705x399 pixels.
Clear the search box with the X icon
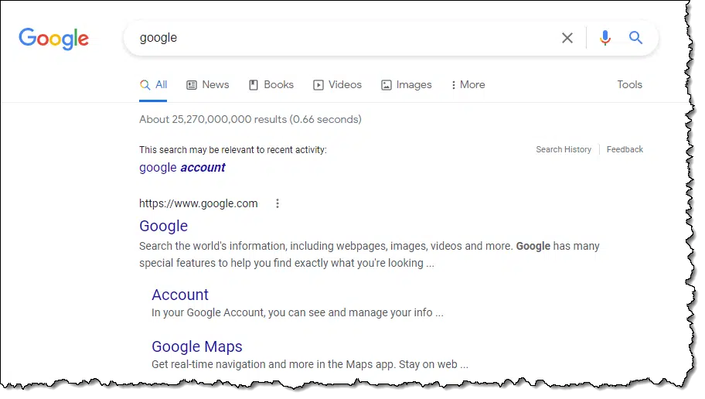click(567, 38)
